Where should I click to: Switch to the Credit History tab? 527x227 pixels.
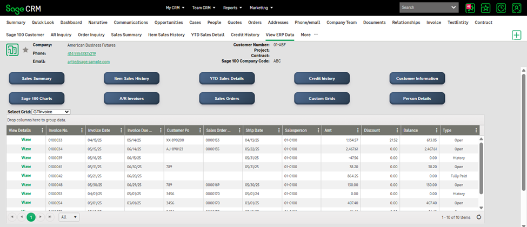click(x=245, y=35)
